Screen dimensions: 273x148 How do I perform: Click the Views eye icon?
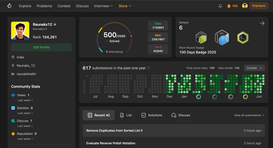coord(13,95)
